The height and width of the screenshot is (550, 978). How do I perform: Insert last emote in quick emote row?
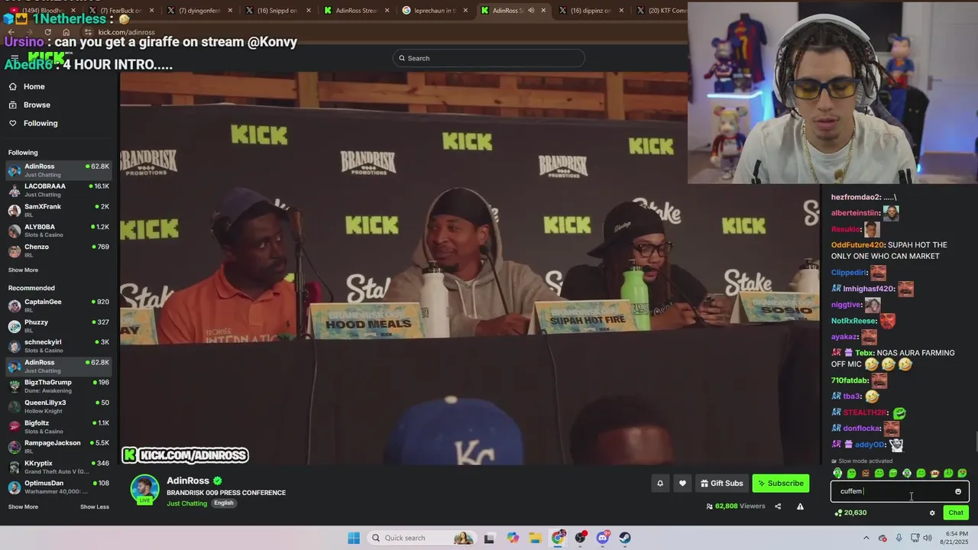962,474
